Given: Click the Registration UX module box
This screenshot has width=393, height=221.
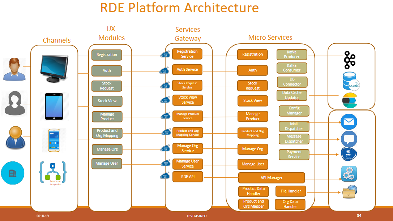Looking at the screenshot, I should [x=107, y=55].
